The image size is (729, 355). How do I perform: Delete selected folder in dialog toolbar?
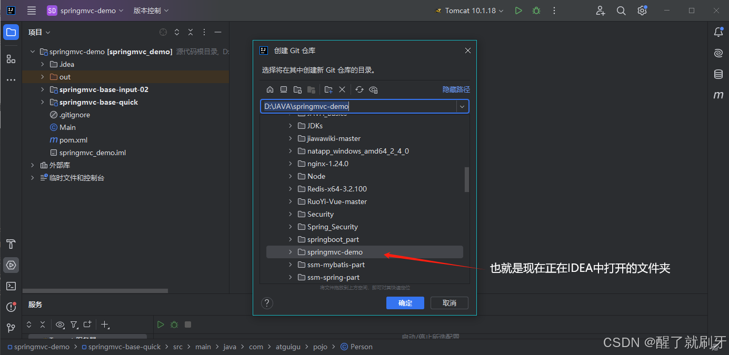[342, 89]
